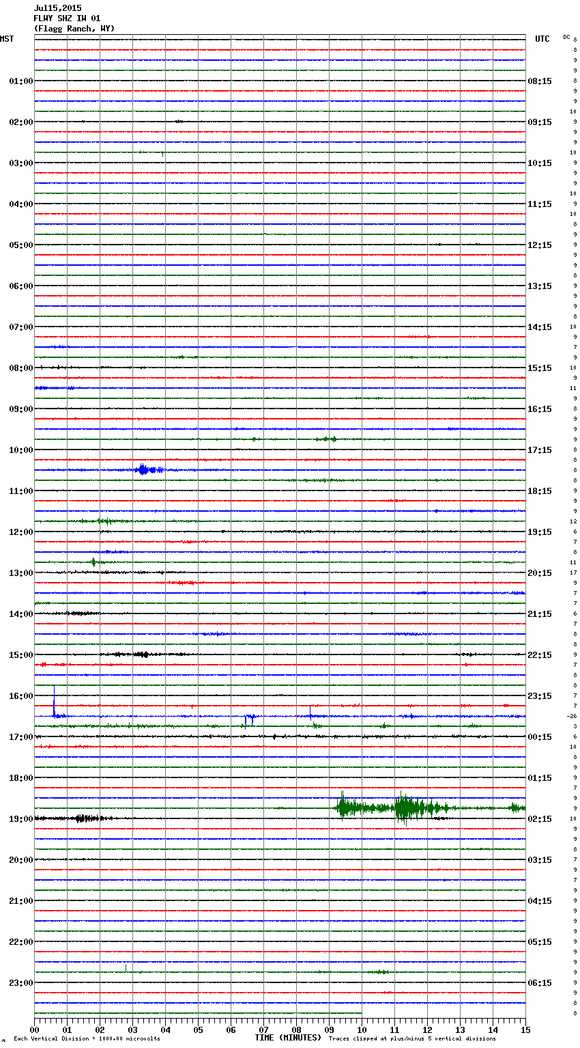Viewport: 580px width, 1048px height.
Task: Click minute 06 on the bottom axis
Action: pyautogui.click(x=231, y=1030)
